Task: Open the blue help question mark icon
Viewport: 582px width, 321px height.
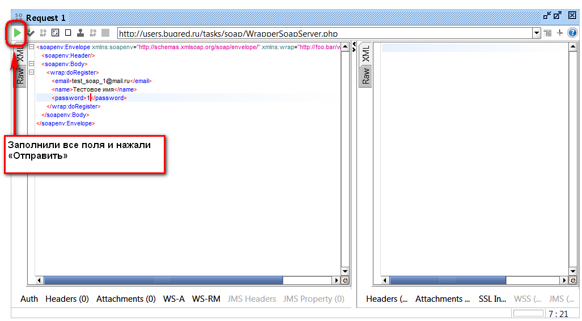Action: 572,33
